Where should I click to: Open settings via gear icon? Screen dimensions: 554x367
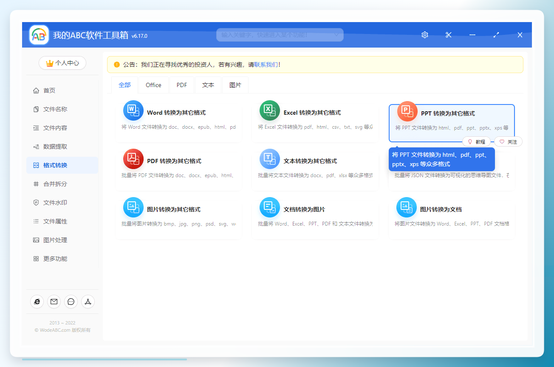point(425,35)
